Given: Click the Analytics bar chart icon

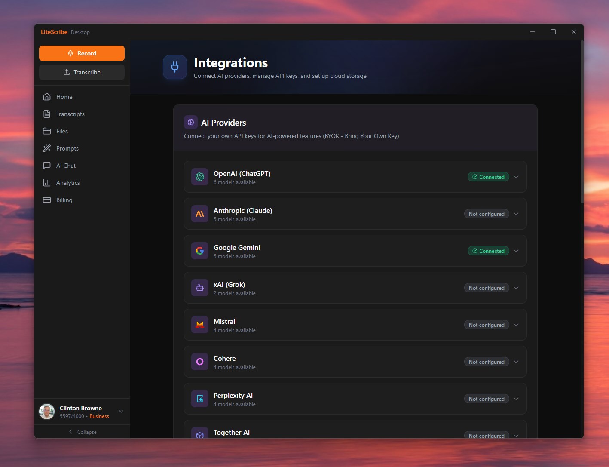Looking at the screenshot, I should tap(47, 183).
